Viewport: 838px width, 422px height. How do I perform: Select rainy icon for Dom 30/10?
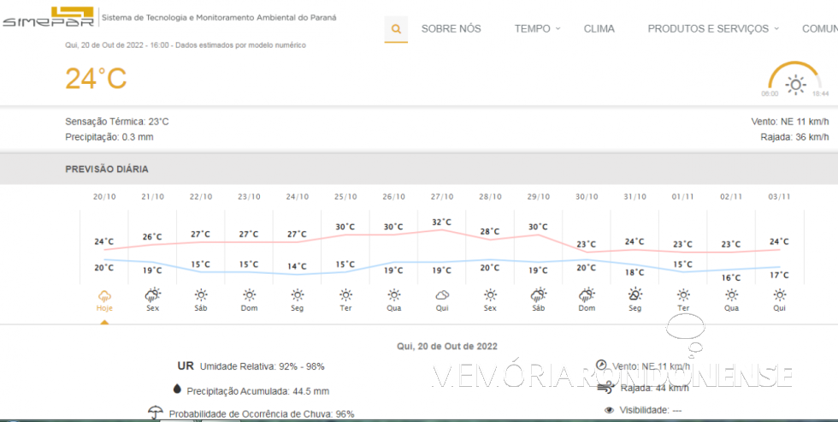[x=587, y=294]
